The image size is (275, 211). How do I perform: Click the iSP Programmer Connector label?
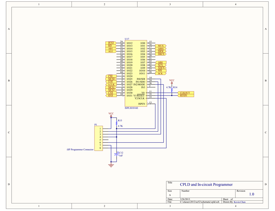pyautogui.click(x=80, y=149)
